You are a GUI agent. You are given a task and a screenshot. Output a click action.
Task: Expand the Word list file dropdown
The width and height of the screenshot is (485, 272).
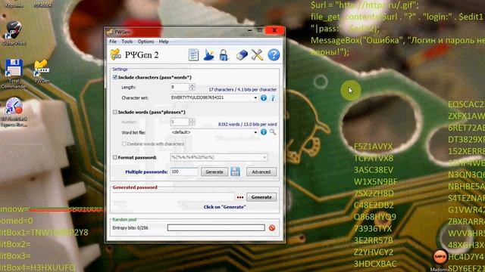[255, 132]
